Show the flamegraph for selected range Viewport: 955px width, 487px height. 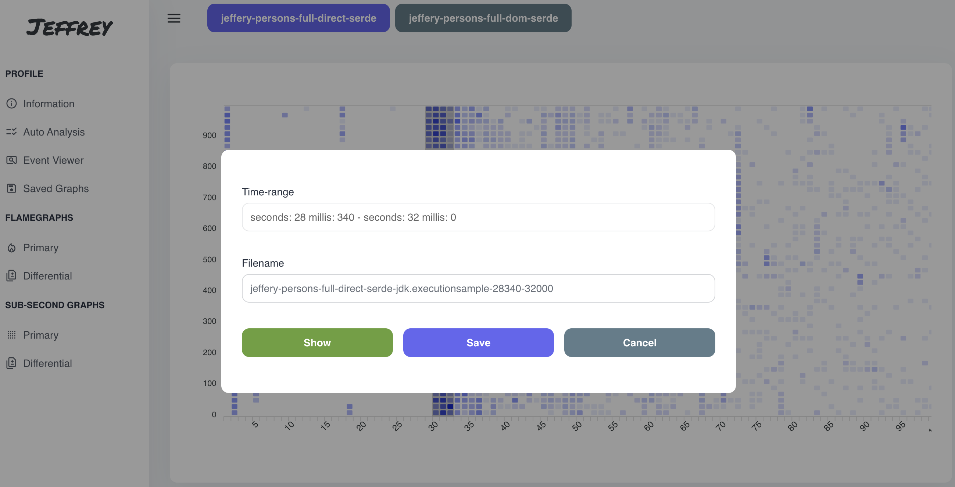coord(317,343)
